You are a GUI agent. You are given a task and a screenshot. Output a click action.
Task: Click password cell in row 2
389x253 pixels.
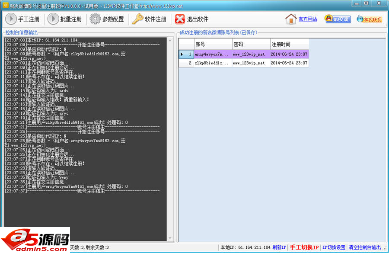pyautogui.click(x=251, y=63)
